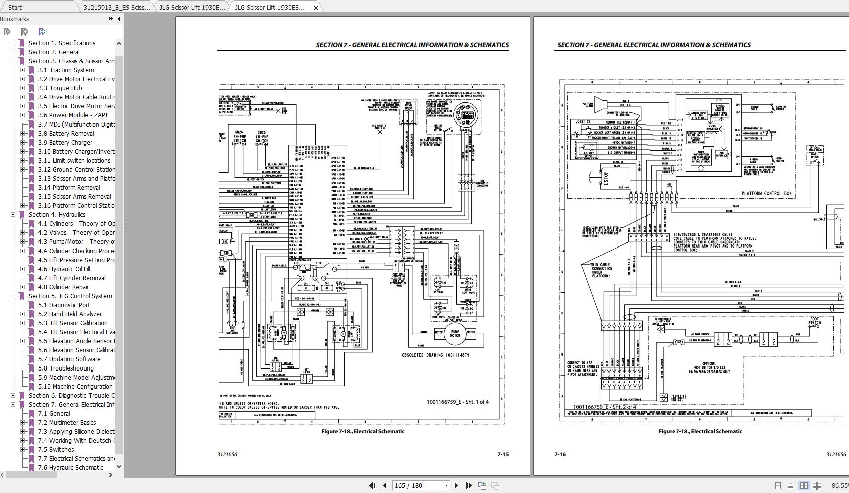Go to the first page
The height and width of the screenshot is (493, 849).
372,485
